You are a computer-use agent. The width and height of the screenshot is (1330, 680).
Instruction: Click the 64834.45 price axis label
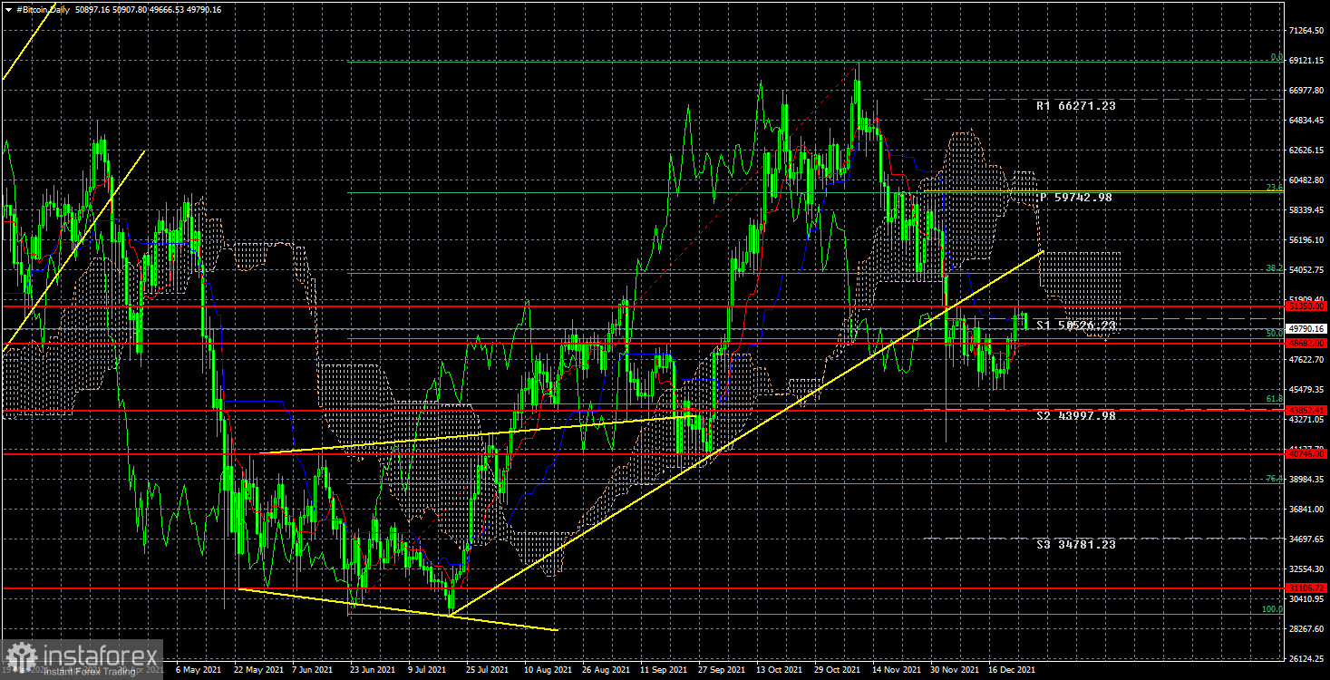point(1306,120)
